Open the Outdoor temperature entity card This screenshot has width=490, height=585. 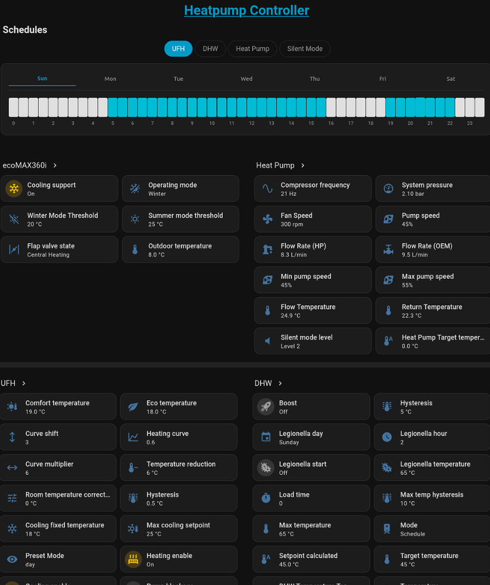click(x=180, y=250)
